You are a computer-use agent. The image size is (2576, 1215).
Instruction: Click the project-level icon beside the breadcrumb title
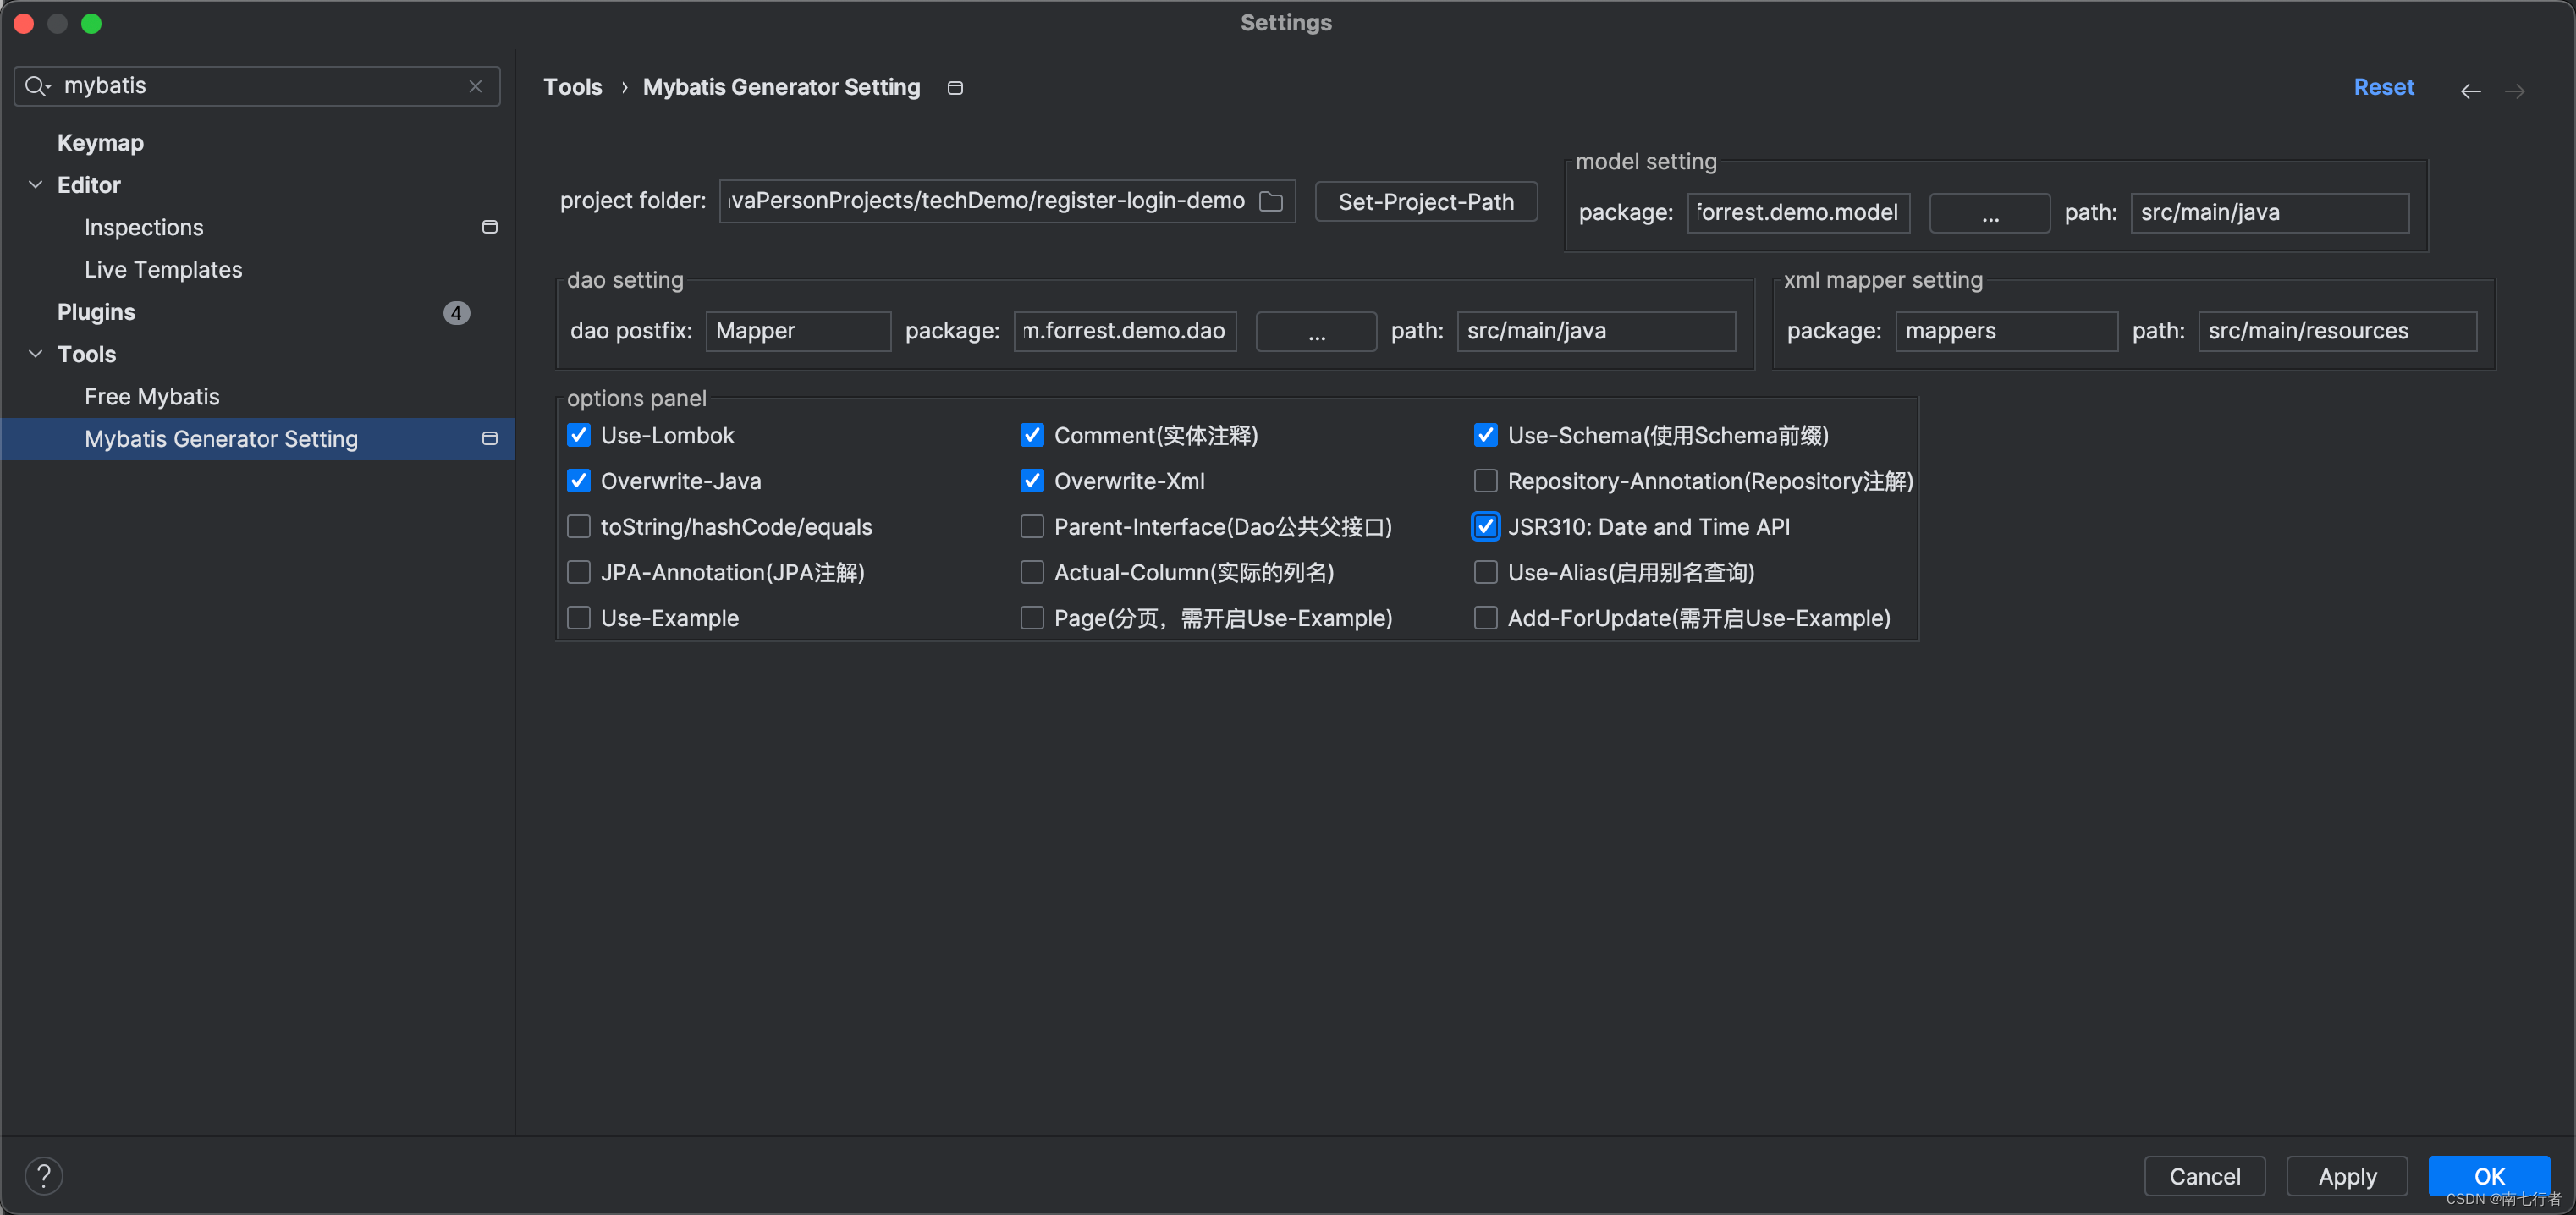point(955,88)
